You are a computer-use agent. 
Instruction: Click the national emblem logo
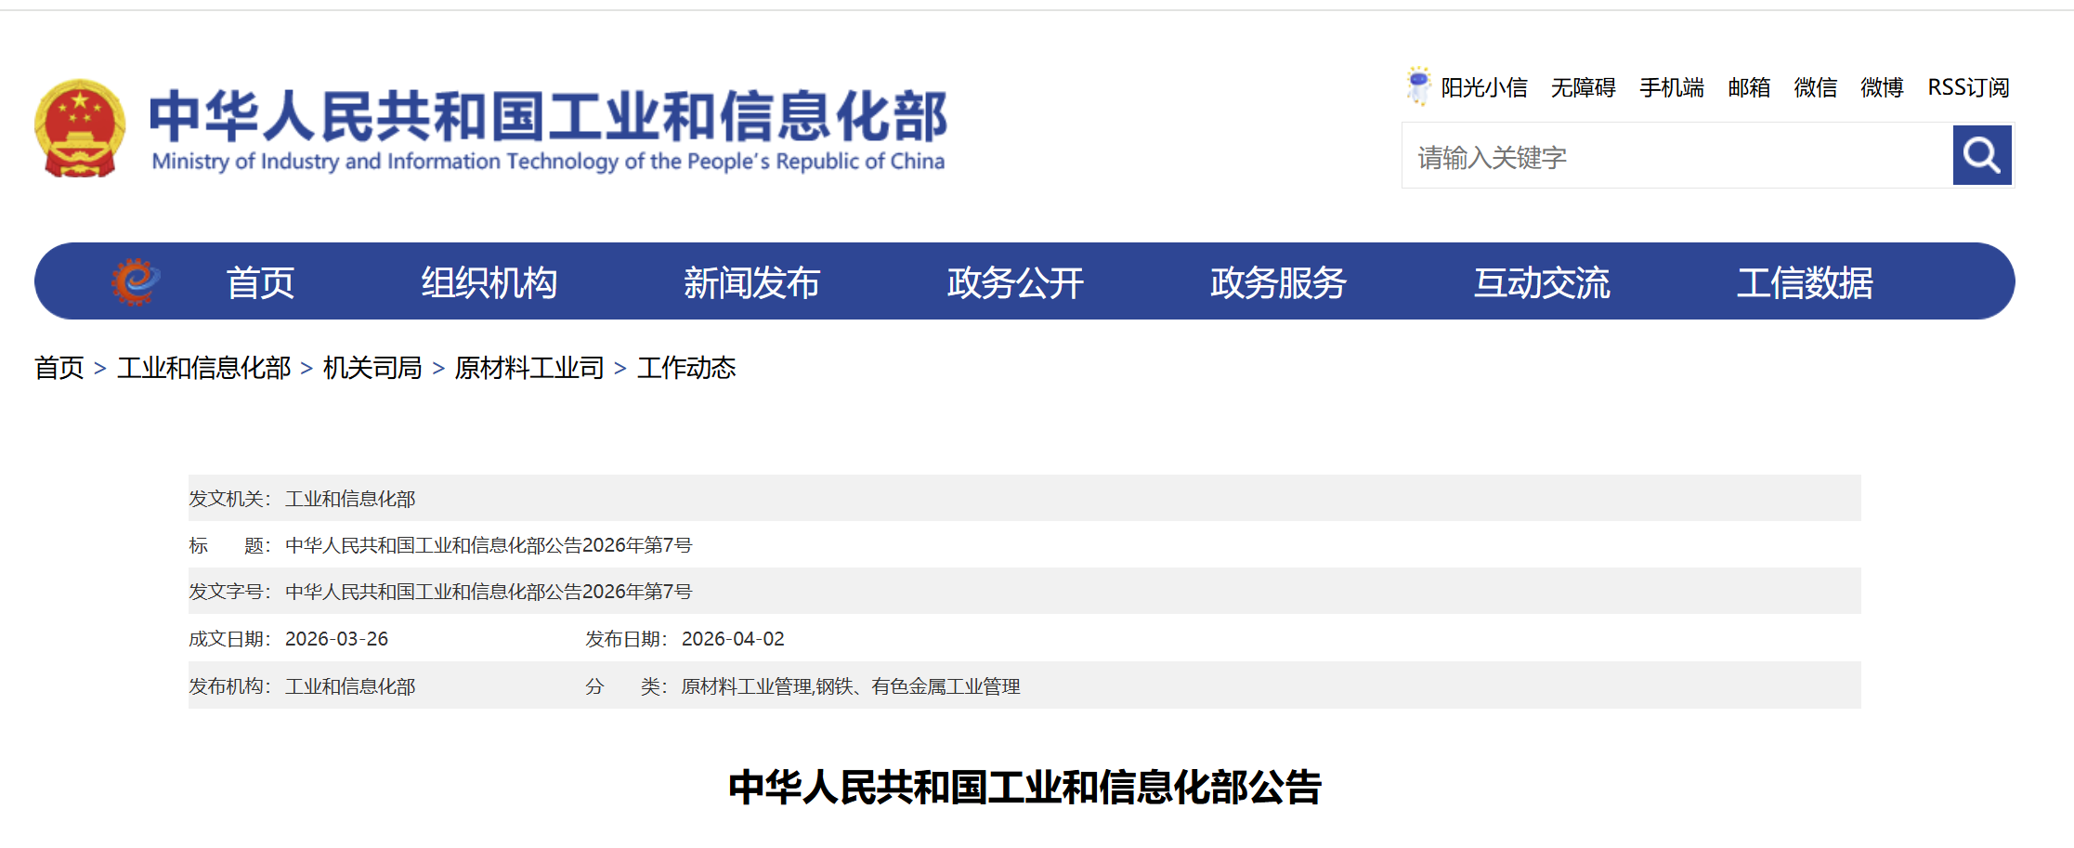coord(80,129)
